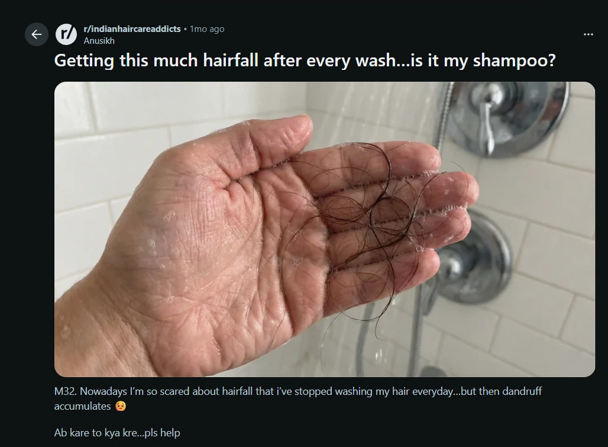608x447 pixels.
Task: Open the r/indianhaircareaddicts community link
Action: [x=132, y=28]
